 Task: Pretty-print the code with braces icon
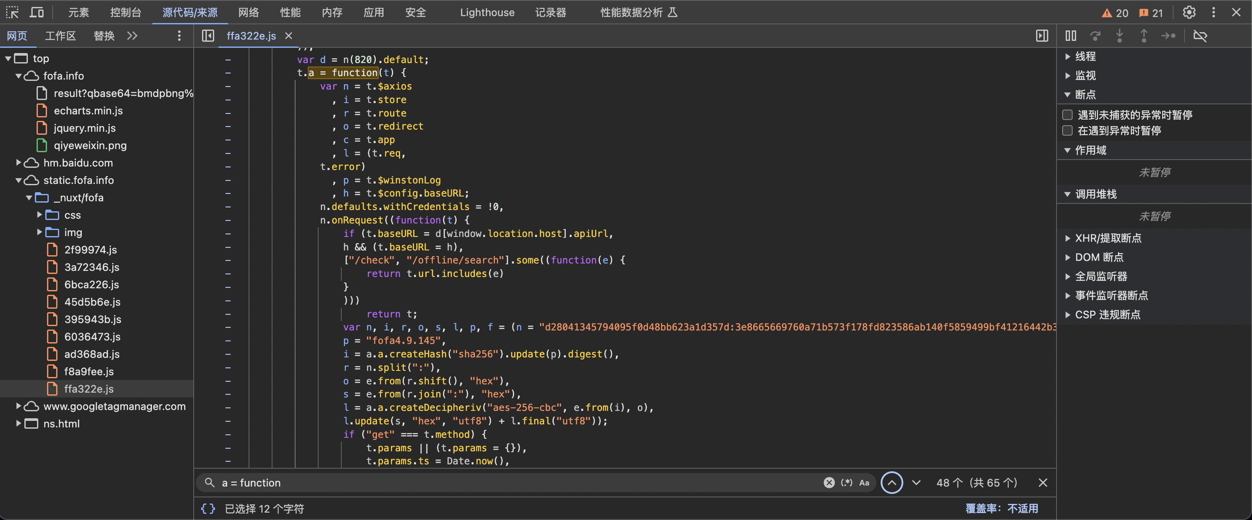pyautogui.click(x=208, y=508)
